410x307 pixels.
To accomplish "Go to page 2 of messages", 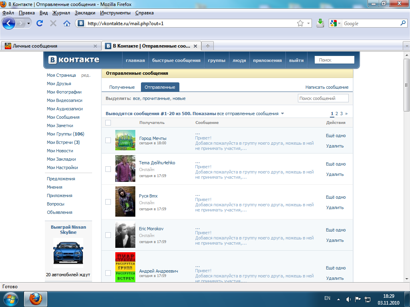I will (336, 114).
